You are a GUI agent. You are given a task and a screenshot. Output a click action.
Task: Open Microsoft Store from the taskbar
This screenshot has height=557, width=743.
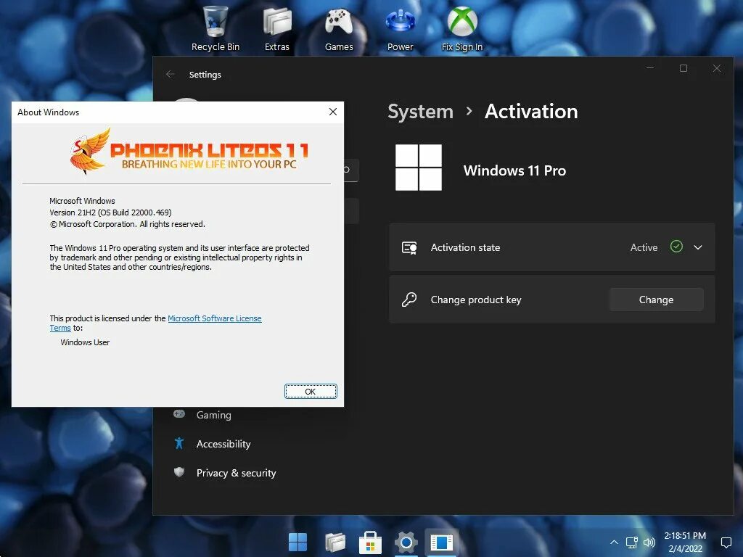point(370,542)
